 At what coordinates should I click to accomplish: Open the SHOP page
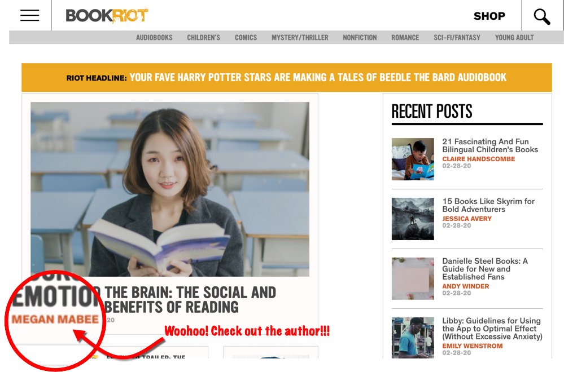(489, 15)
